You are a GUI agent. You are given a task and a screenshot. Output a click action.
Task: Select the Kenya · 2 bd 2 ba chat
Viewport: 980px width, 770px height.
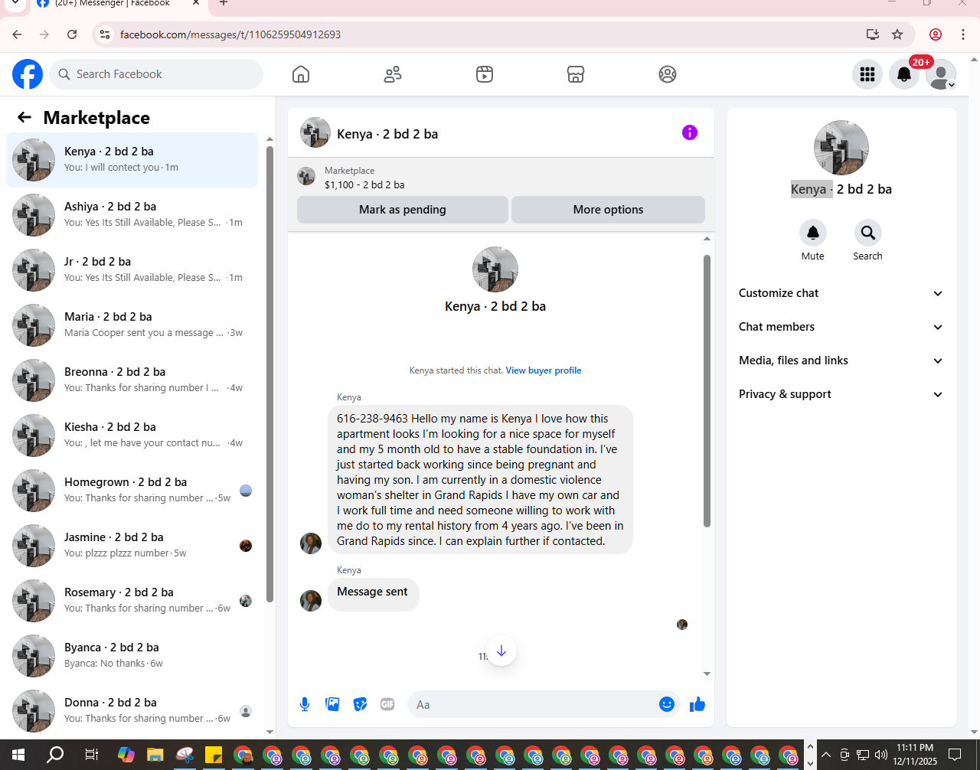coord(132,160)
